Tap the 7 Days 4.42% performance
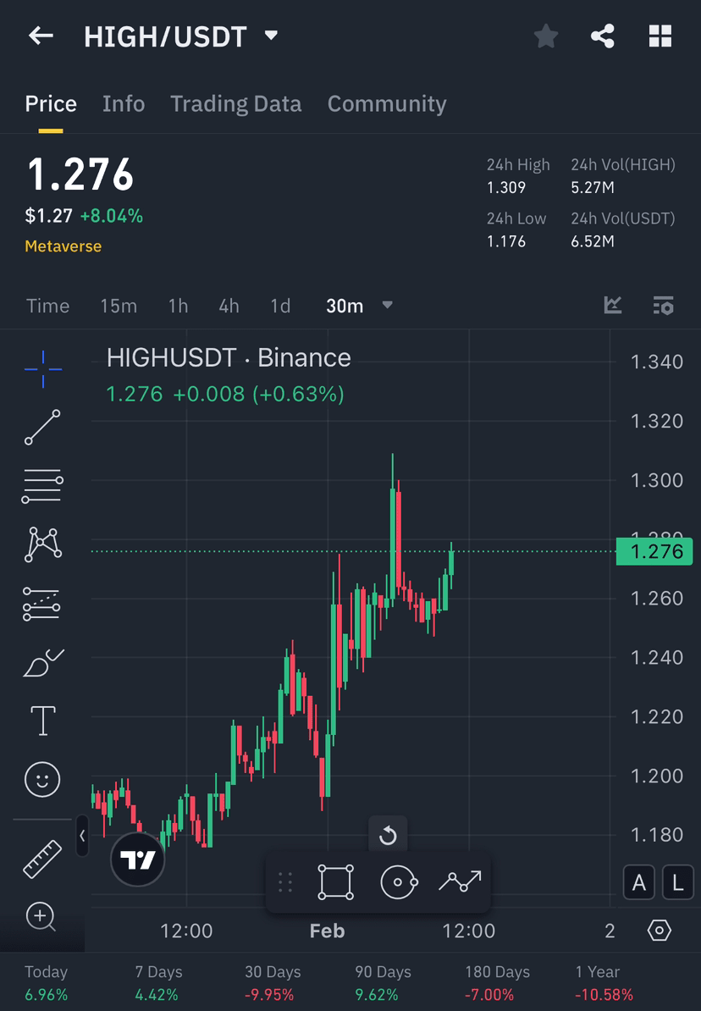 (158, 982)
